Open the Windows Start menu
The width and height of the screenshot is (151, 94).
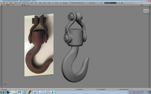coord(2,92)
